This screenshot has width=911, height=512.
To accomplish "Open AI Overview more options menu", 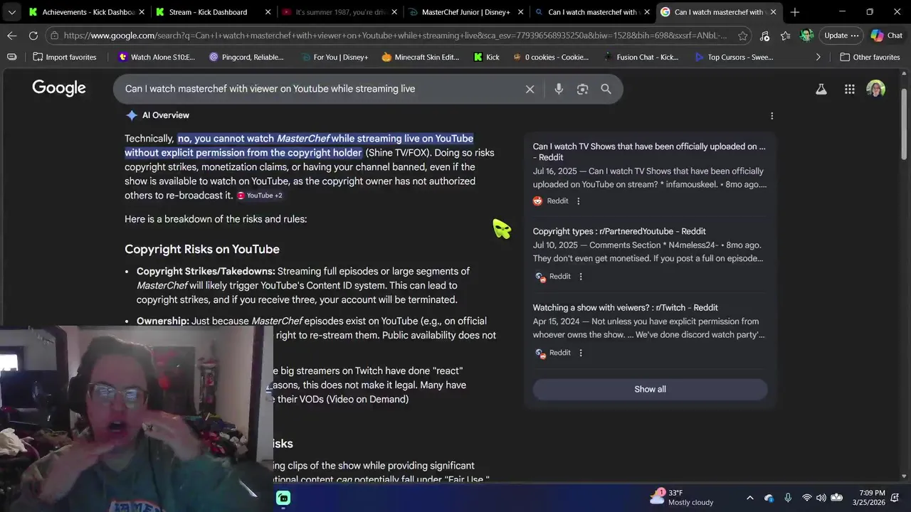I will tap(772, 115).
